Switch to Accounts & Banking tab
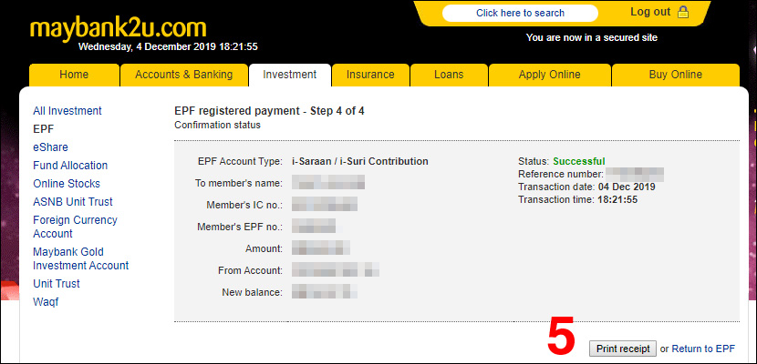This screenshot has width=757, height=364. [x=183, y=75]
